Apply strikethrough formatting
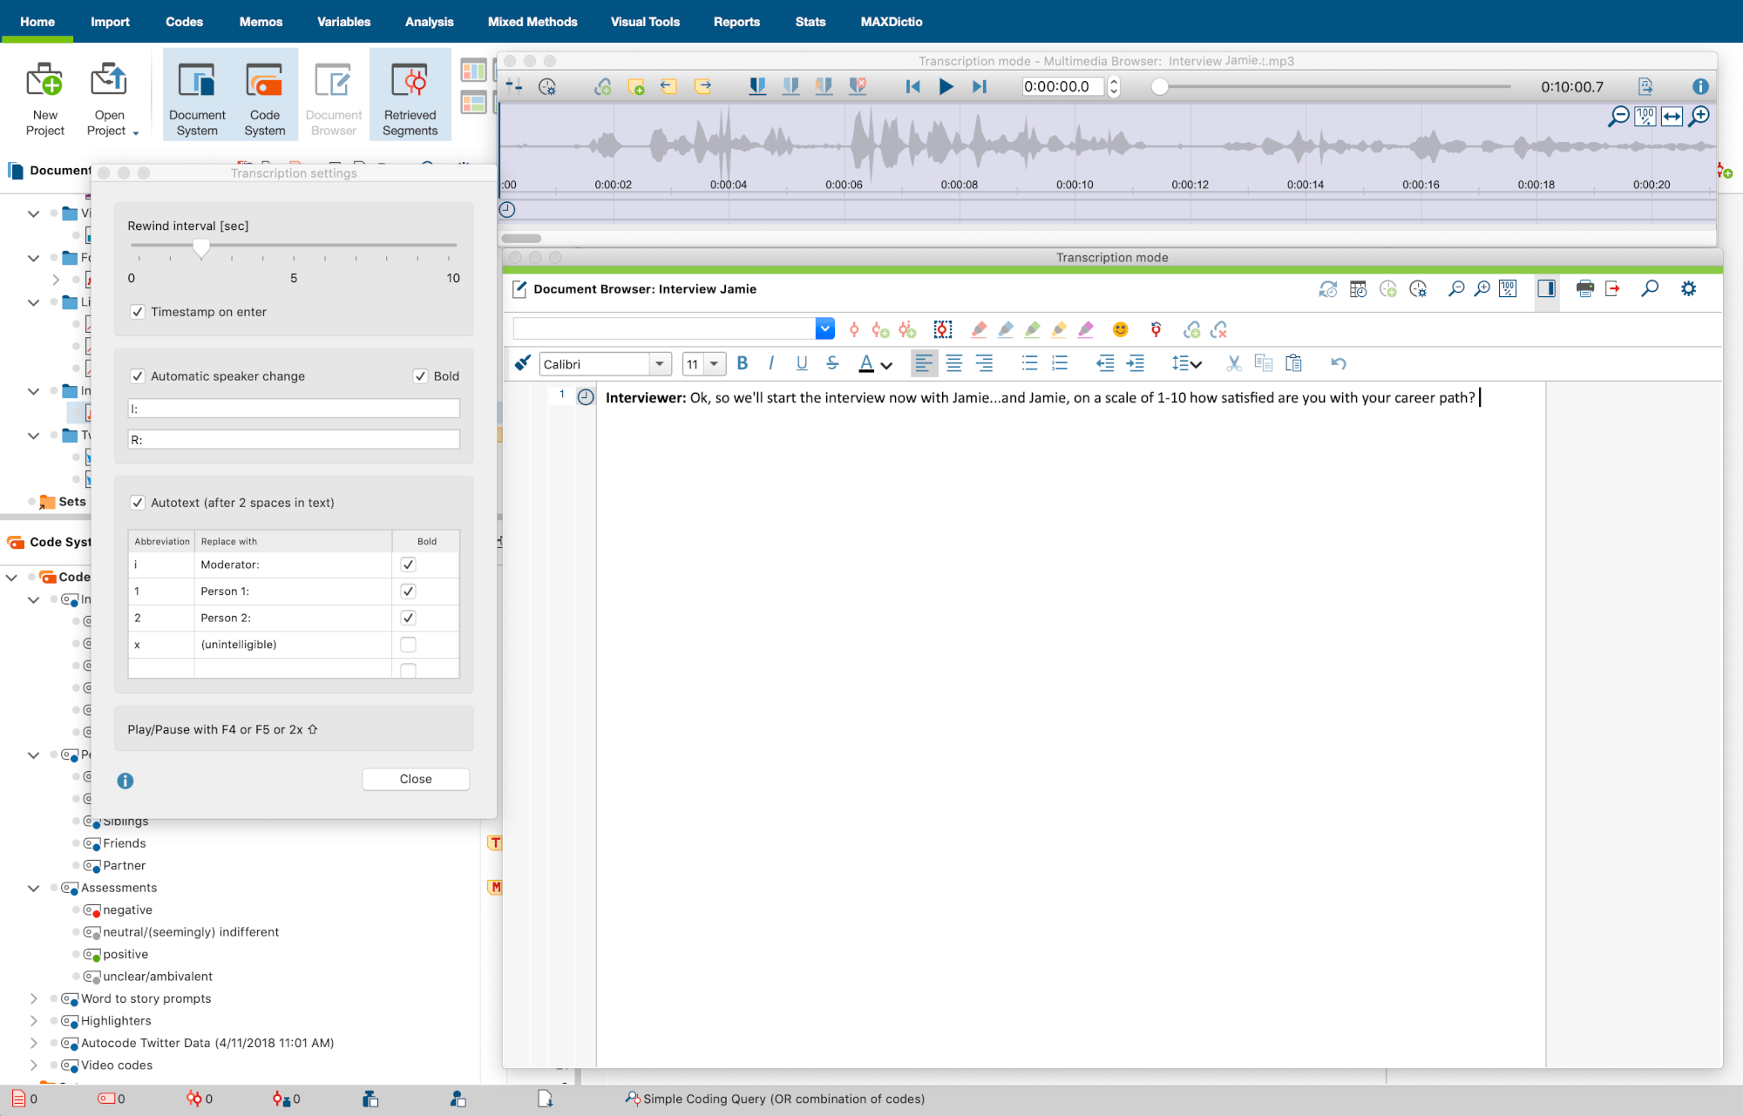The width and height of the screenshot is (1743, 1116). coord(832,363)
